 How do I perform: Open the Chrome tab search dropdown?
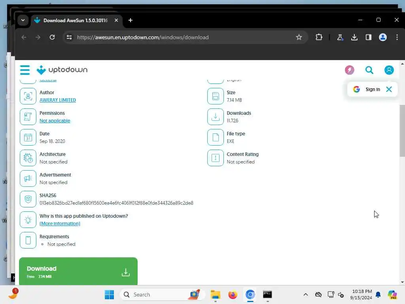[x=23, y=20]
